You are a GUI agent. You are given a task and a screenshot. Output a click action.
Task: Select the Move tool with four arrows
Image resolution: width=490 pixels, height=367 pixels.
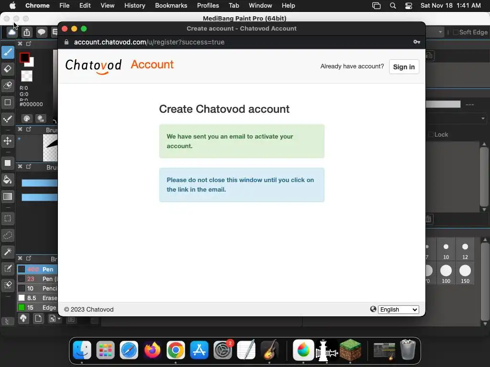click(x=8, y=141)
